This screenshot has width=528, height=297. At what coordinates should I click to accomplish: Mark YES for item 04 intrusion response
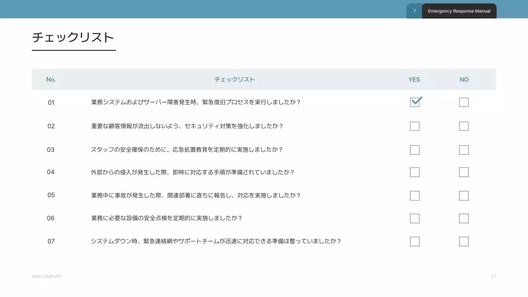[415, 172]
